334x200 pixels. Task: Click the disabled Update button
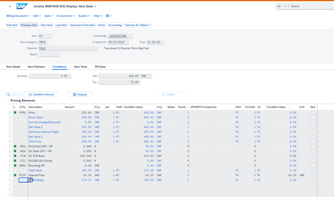(169, 94)
